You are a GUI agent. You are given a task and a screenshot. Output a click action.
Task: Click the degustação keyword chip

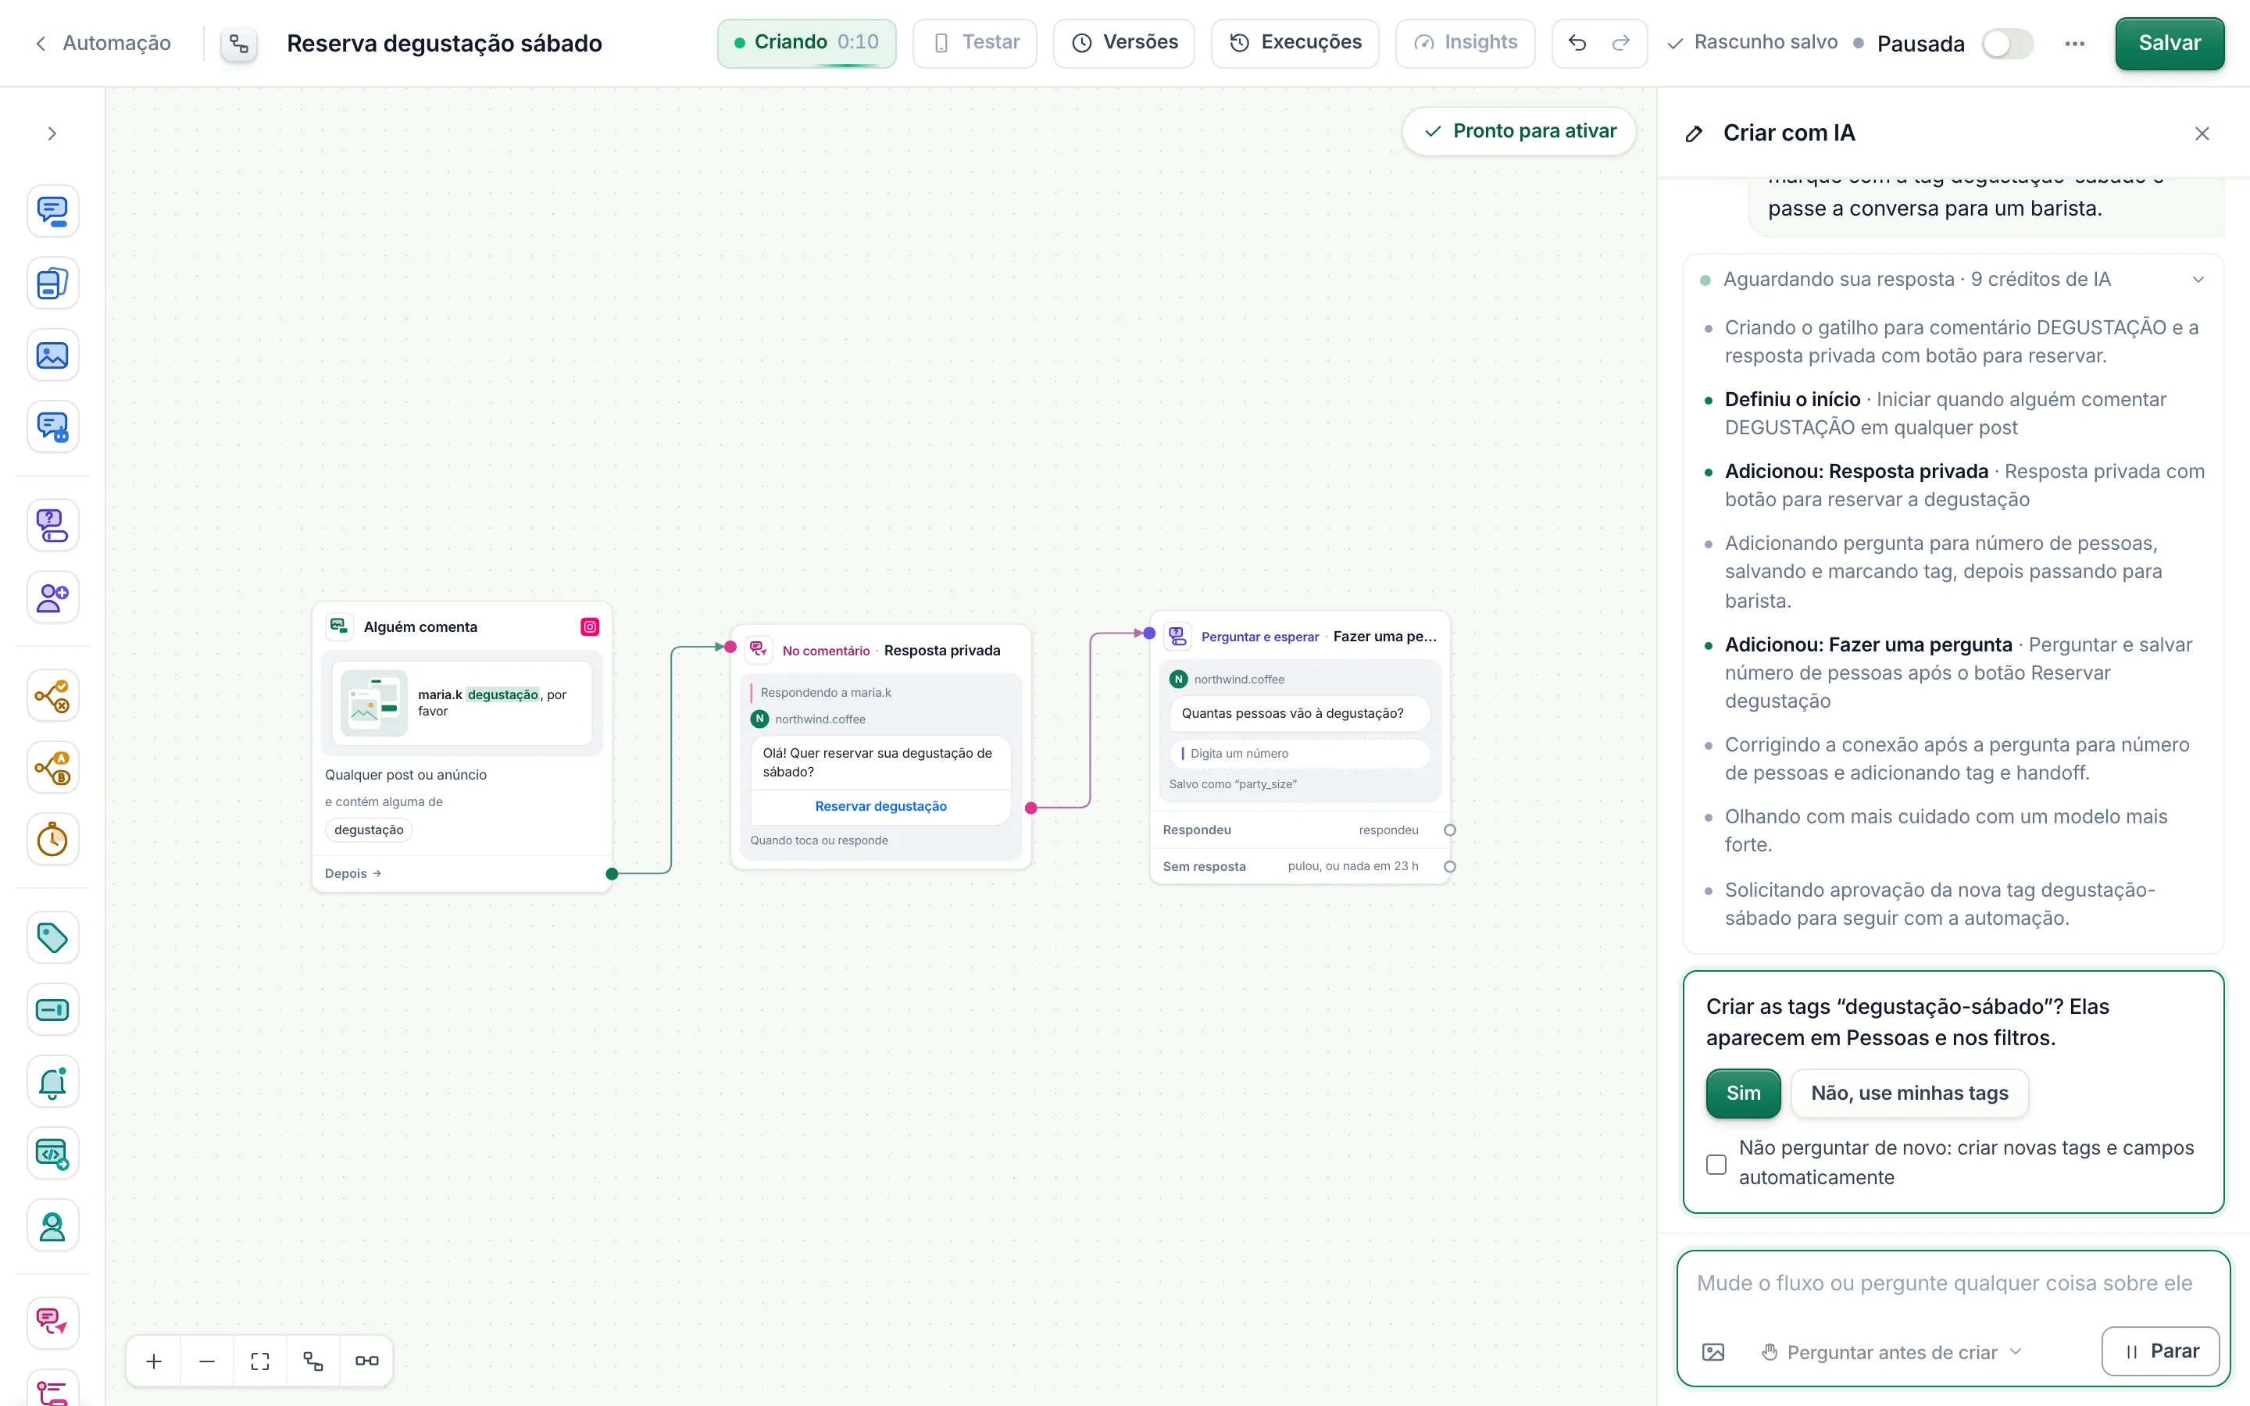pyautogui.click(x=368, y=830)
